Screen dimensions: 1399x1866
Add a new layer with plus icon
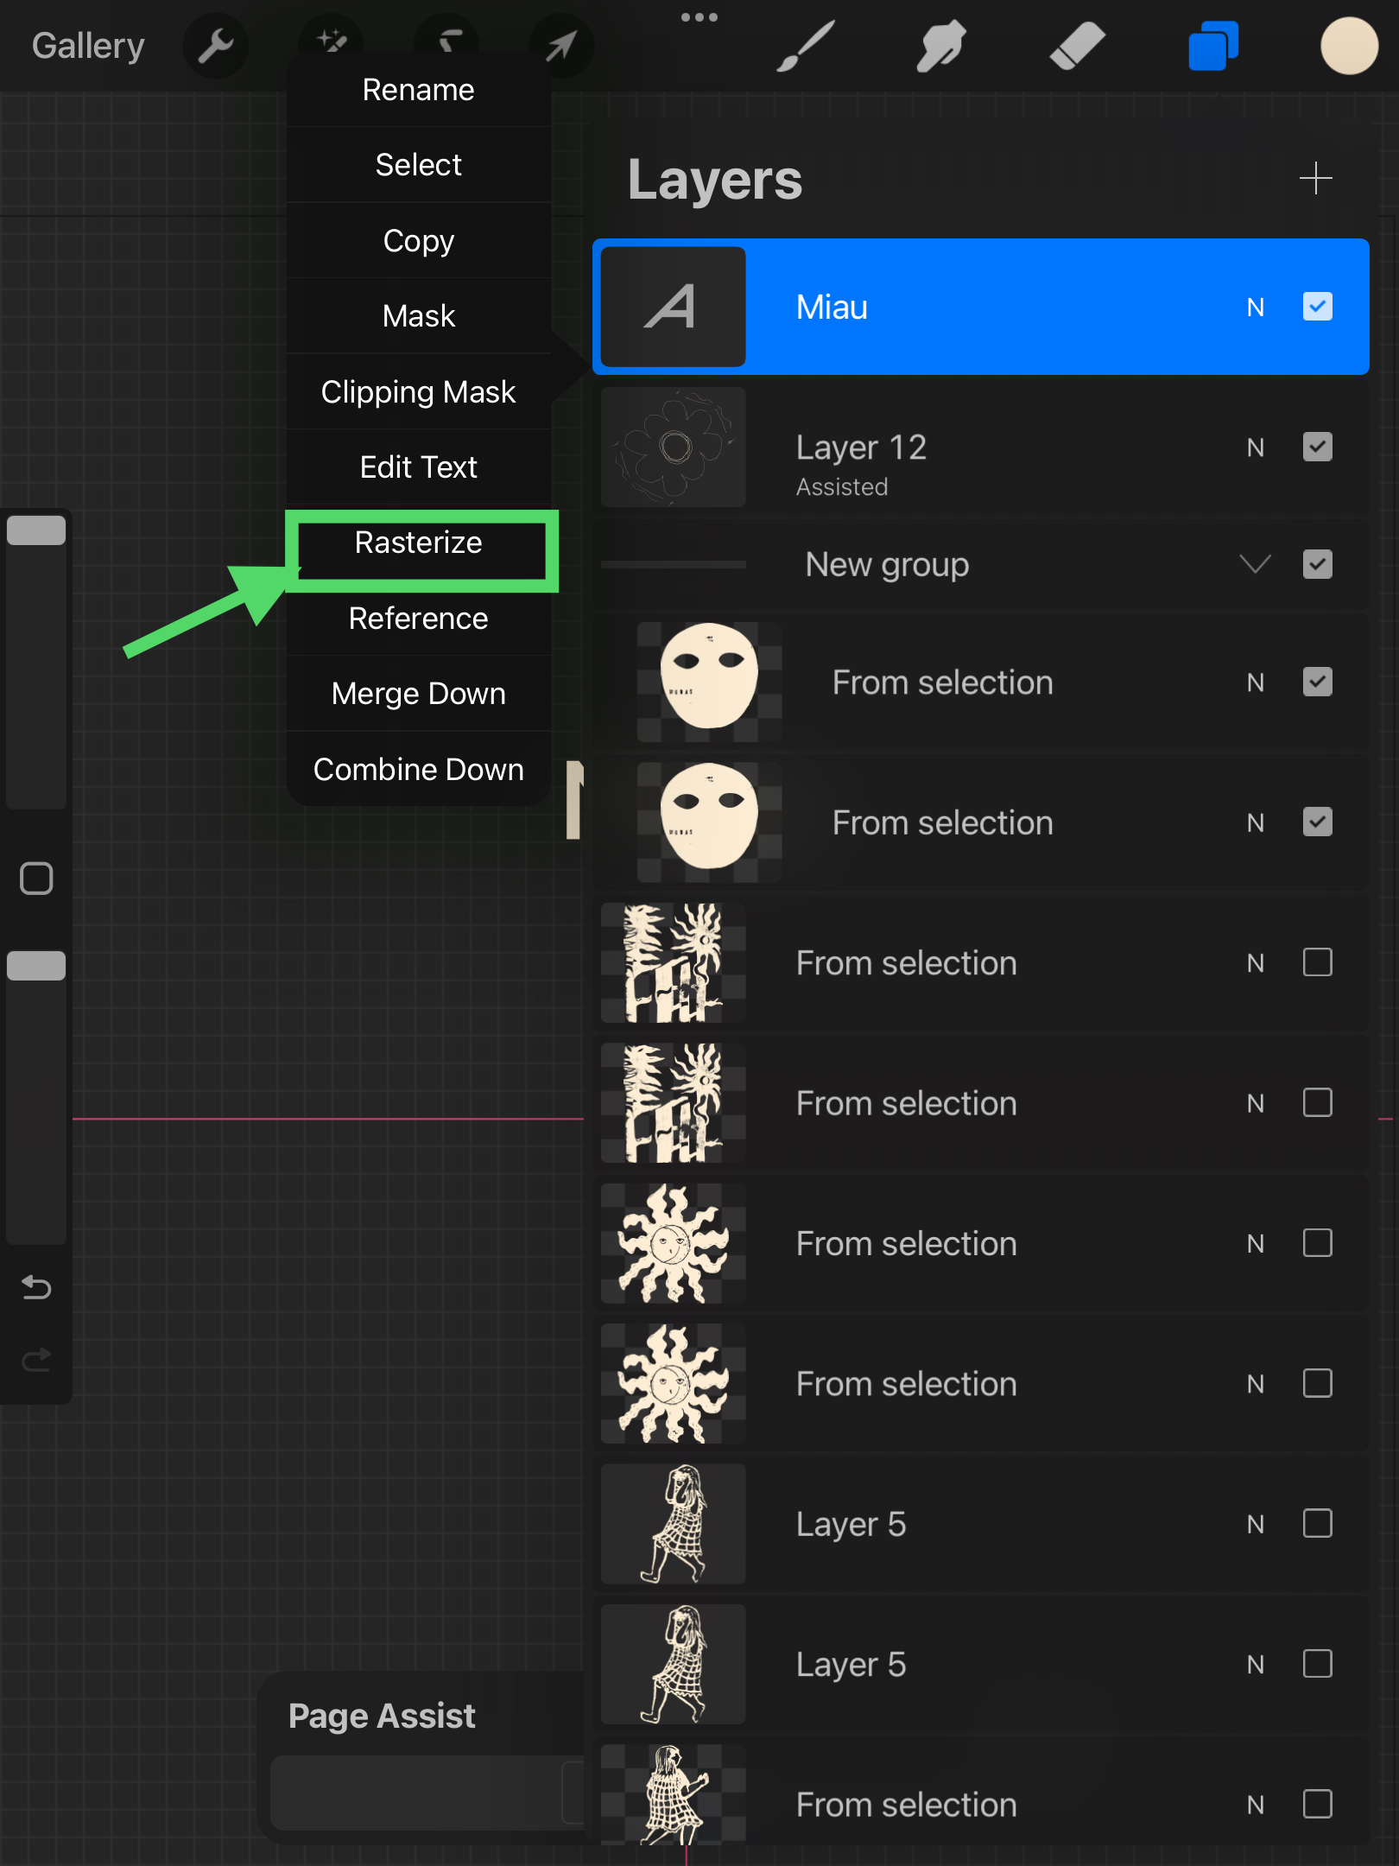click(x=1315, y=179)
